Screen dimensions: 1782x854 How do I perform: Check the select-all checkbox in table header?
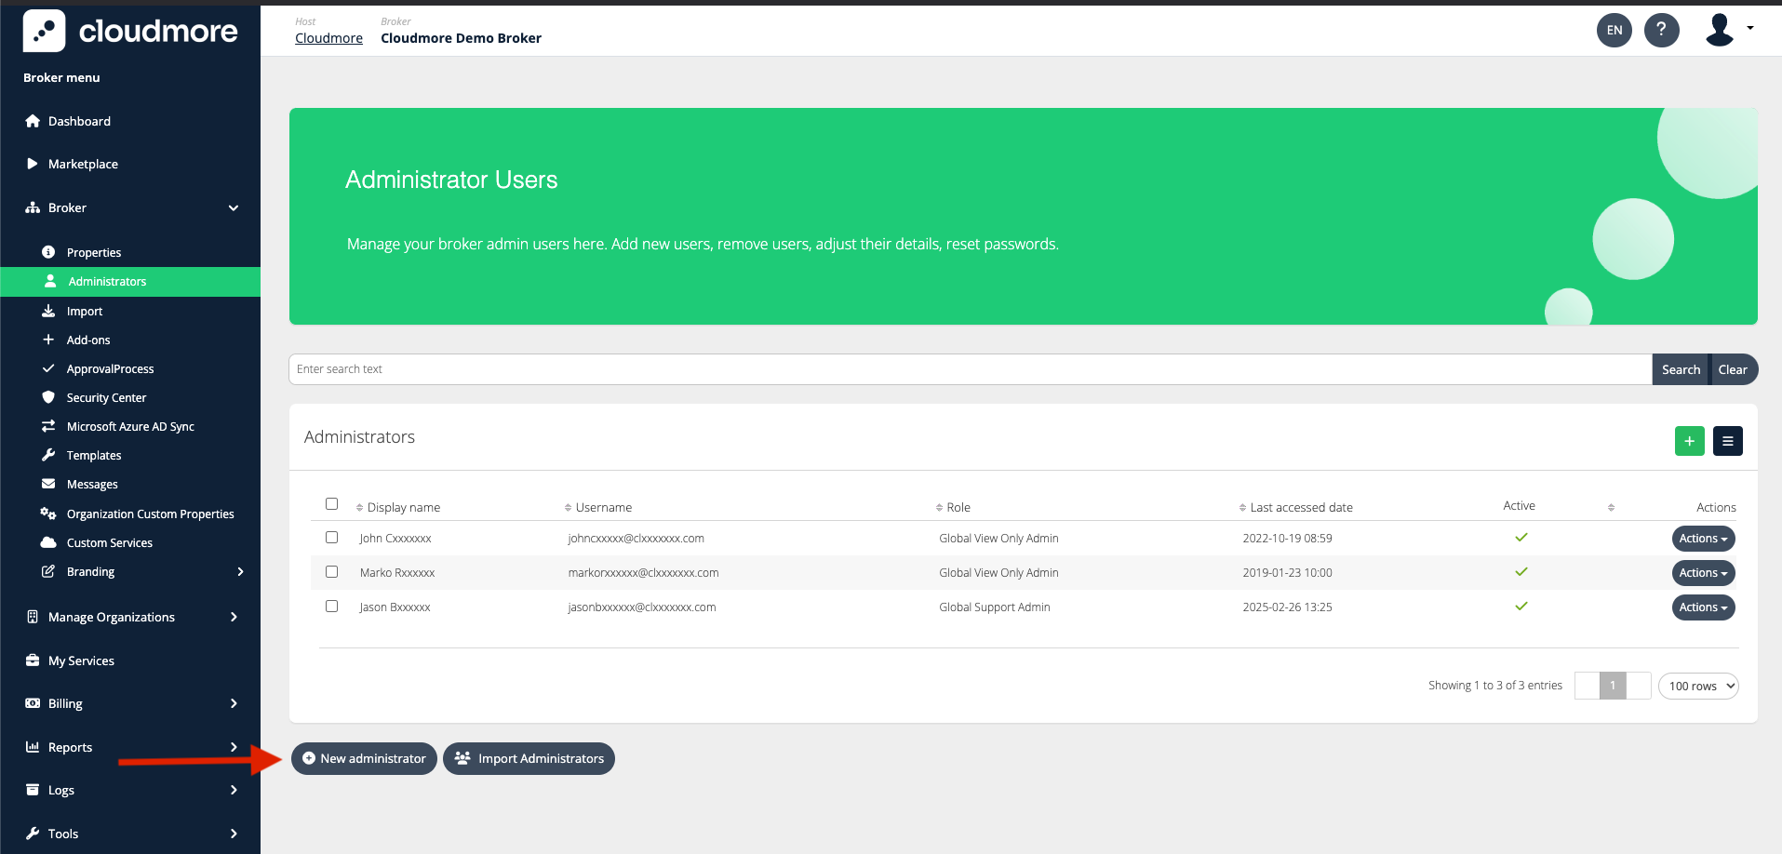[331, 504]
